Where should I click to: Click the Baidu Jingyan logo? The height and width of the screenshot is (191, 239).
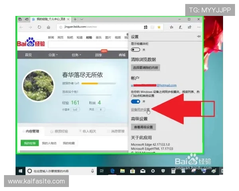pyautogui.click(x=31, y=42)
